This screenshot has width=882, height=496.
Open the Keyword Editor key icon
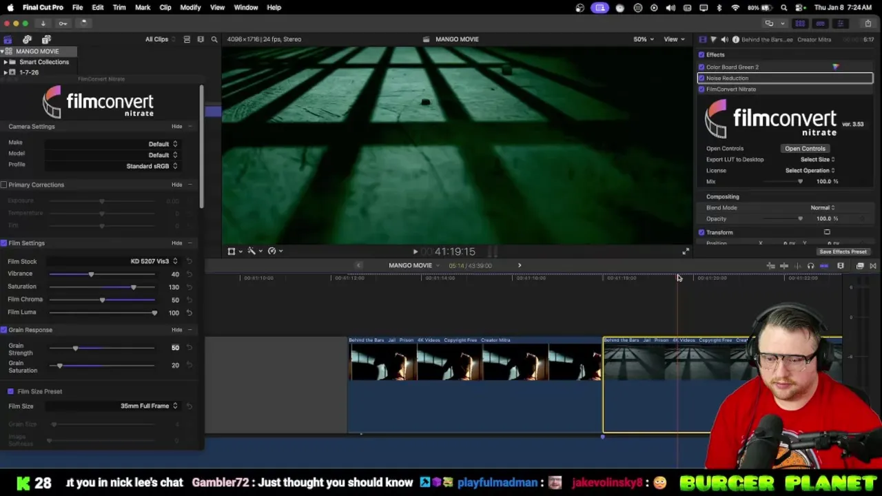coord(63,23)
